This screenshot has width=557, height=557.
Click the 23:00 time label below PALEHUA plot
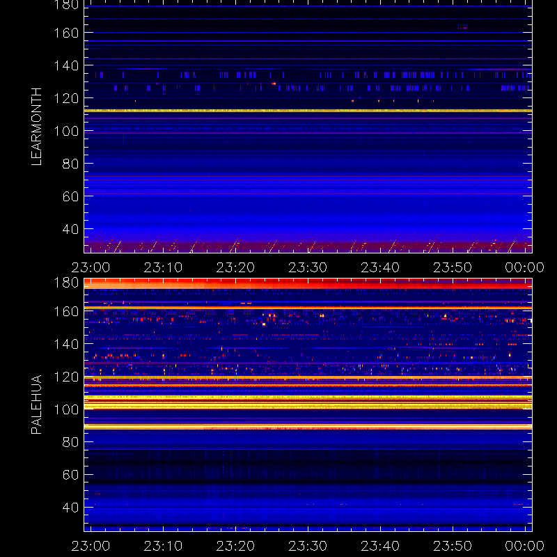click(x=91, y=546)
